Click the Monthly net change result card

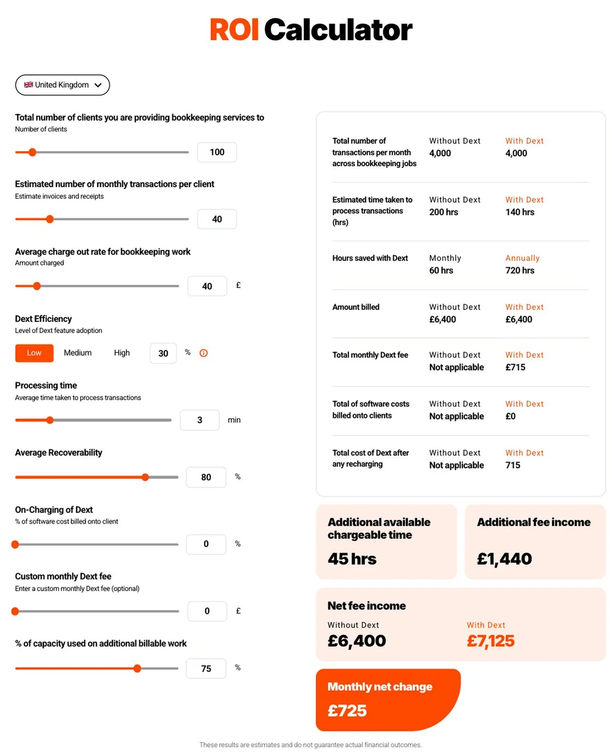(x=388, y=700)
